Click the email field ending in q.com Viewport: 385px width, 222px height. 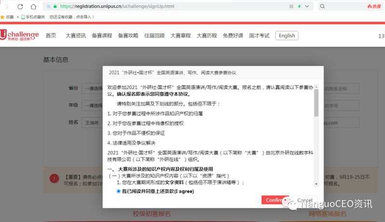coord(342,123)
